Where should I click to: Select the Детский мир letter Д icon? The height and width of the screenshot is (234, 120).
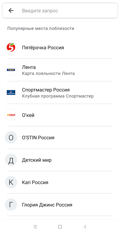coord(11,160)
